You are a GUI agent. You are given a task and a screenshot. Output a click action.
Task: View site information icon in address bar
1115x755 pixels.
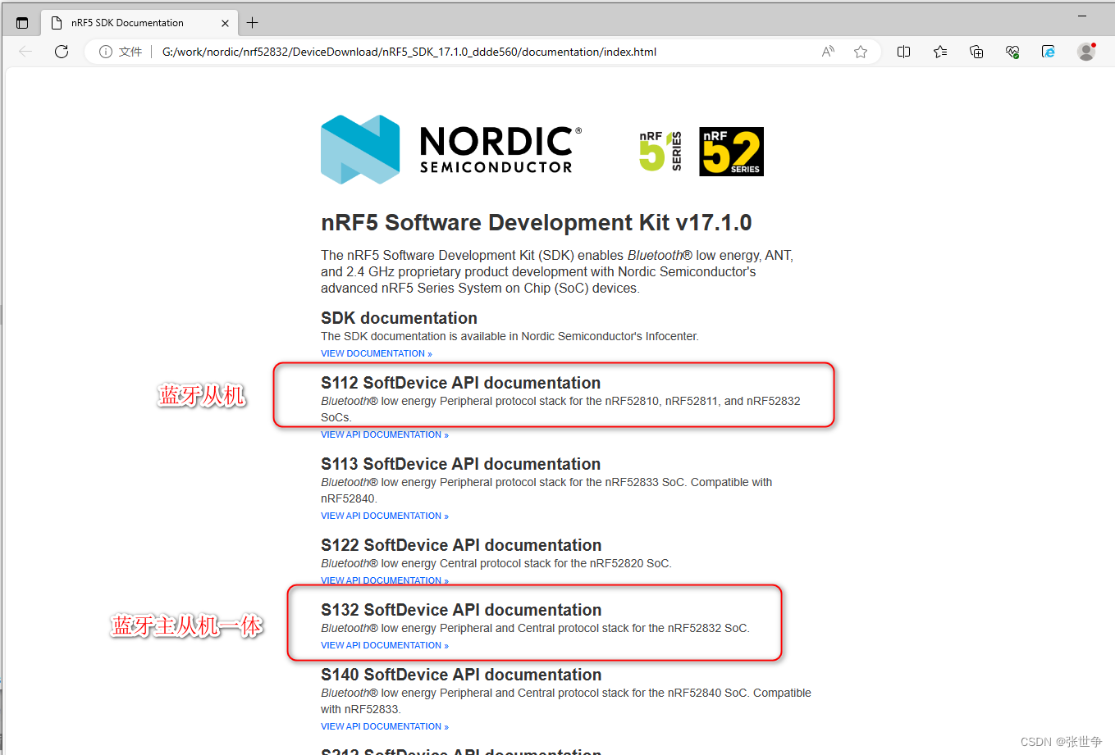[x=106, y=52]
